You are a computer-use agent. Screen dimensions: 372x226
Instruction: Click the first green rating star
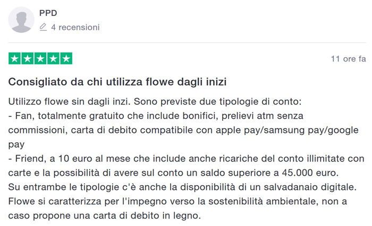coord(15,59)
